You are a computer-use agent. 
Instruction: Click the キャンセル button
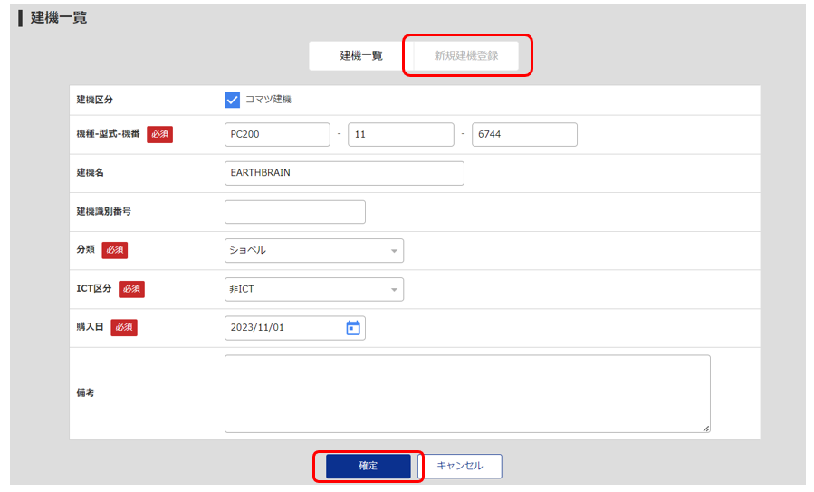click(x=460, y=466)
